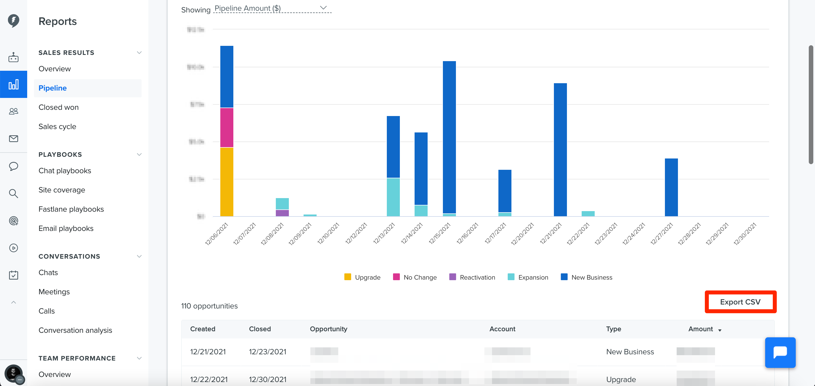Toggle Expansion series in legend
This screenshot has width=815, height=386.
pyautogui.click(x=528, y=277)
